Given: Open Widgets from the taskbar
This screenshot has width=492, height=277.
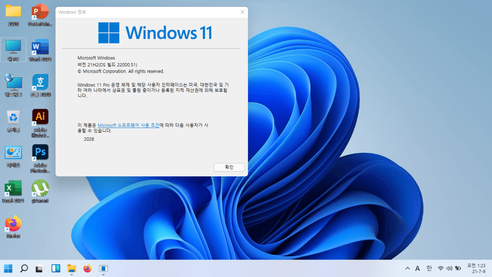Looking at the screenshot, I should (x=56, y=268).
